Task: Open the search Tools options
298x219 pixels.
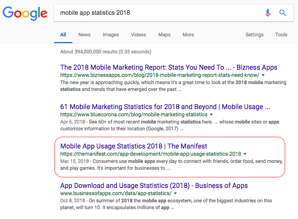Action: point(281,34)
